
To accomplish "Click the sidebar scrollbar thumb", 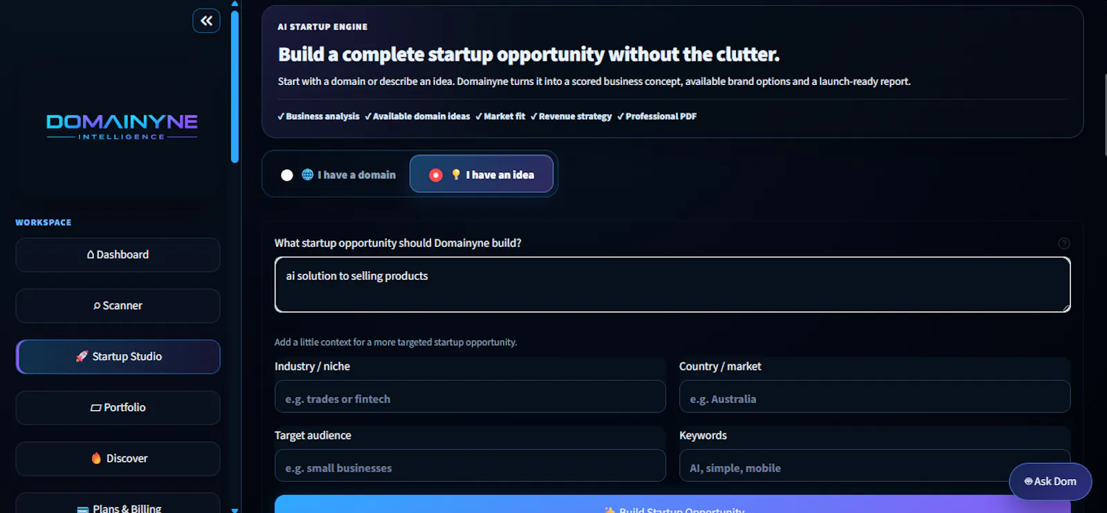I will (x=235, y=86).
